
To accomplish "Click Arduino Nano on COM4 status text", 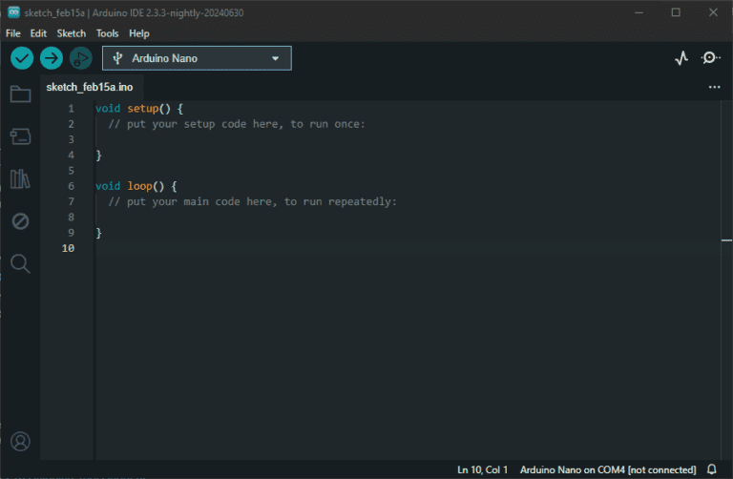I will (x=608, y=469).
